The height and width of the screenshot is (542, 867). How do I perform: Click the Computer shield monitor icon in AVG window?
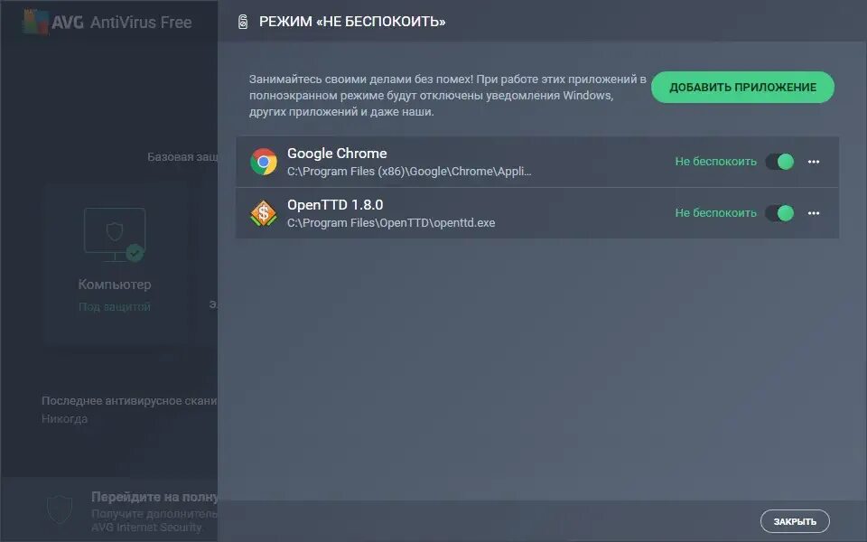pyautogui.click(x=115, y=234)
